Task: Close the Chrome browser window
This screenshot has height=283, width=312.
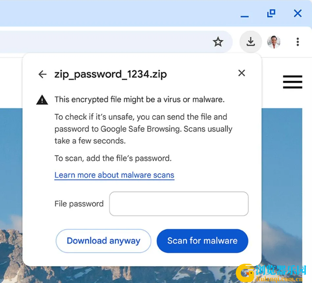Action: point(298,14)
